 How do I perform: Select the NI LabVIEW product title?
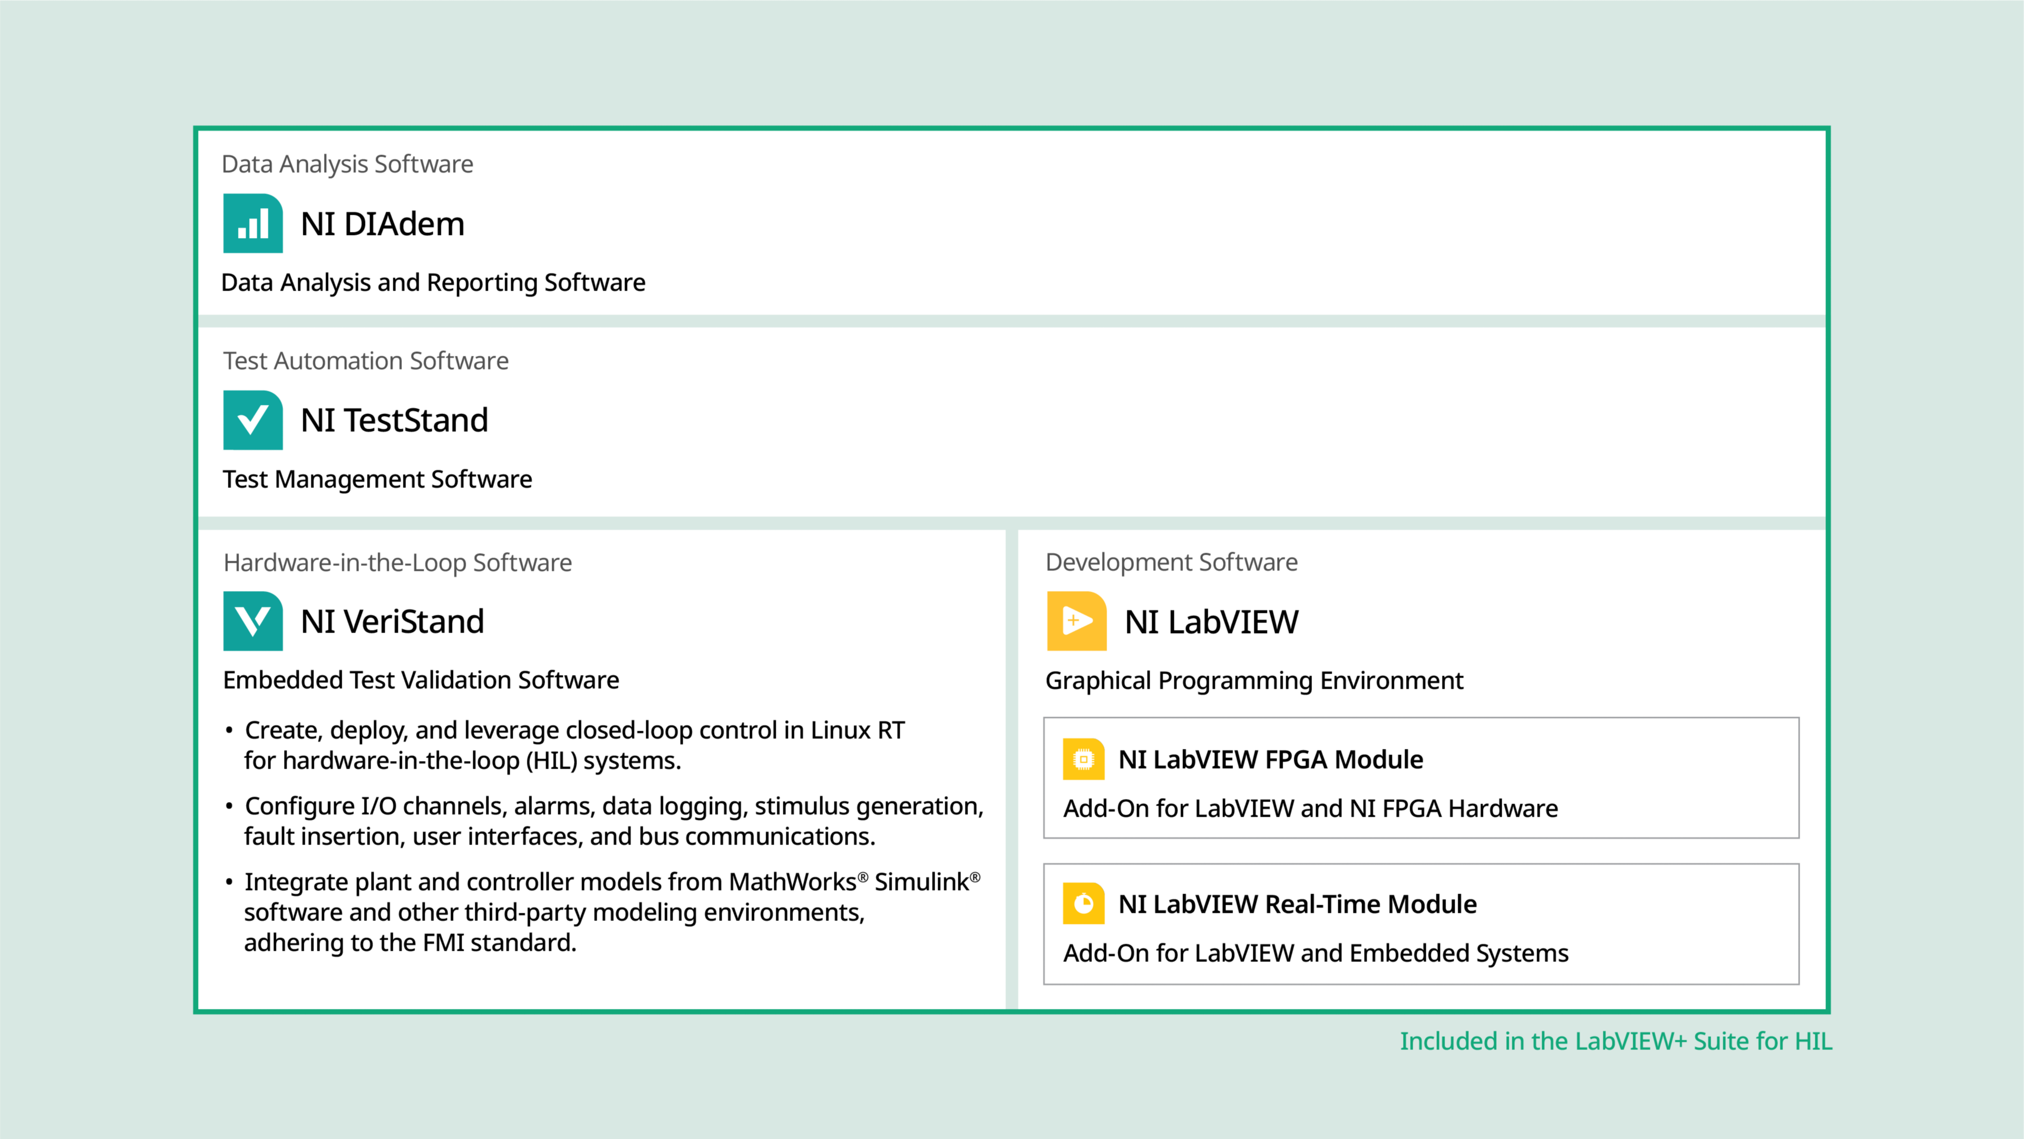click(1212, 622)
